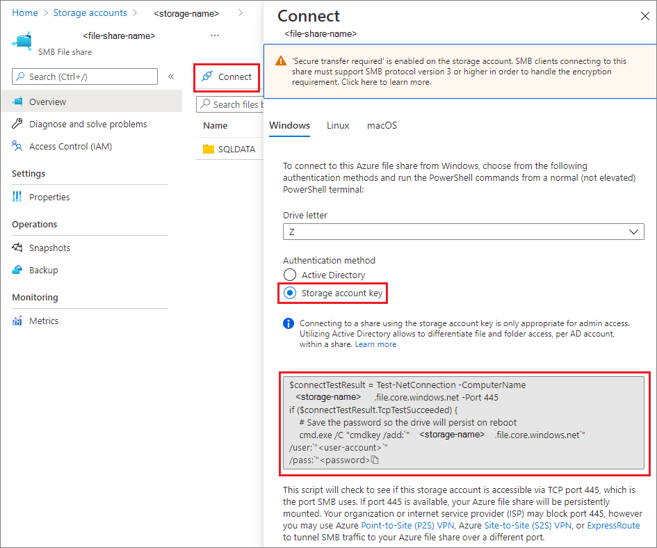Select the Storage account key option
The image size is (657, 548).
[289, 293]
